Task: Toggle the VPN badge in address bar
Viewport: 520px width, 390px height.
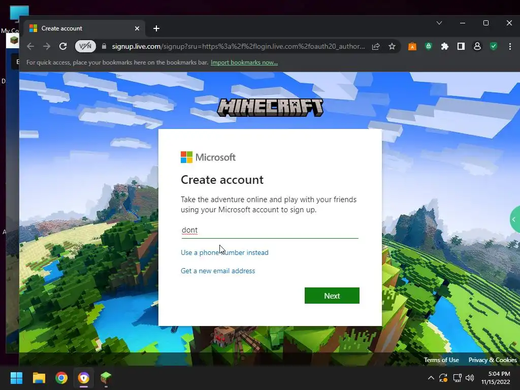Action: (x=85, y=46)
